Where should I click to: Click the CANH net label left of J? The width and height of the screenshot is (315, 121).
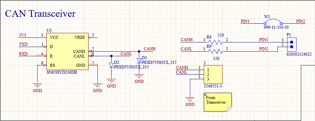[x=182, y=67]
